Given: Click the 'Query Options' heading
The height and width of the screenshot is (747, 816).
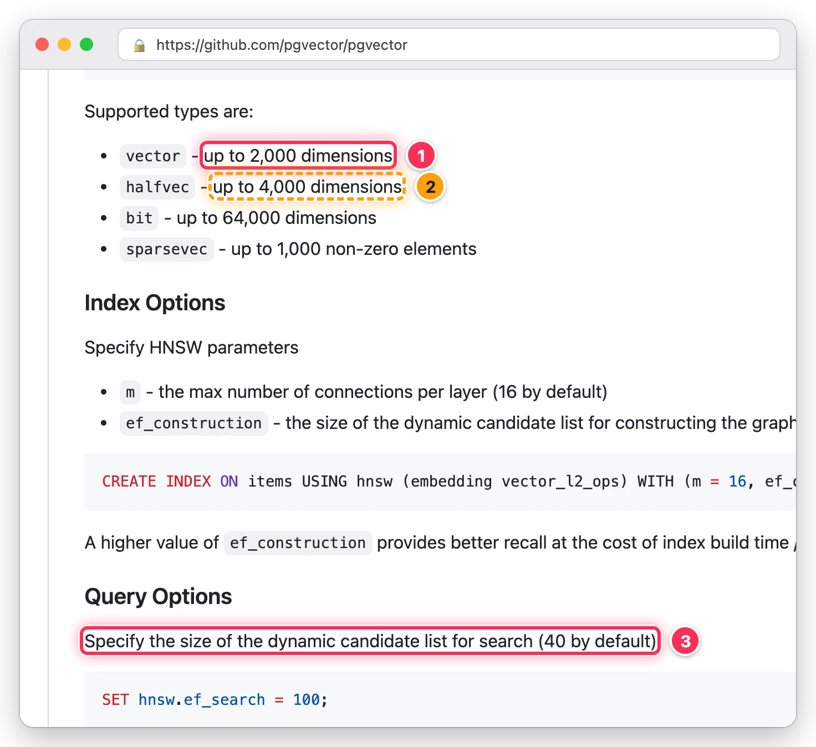Looking at the screenshot, I should tap(158, 597).
